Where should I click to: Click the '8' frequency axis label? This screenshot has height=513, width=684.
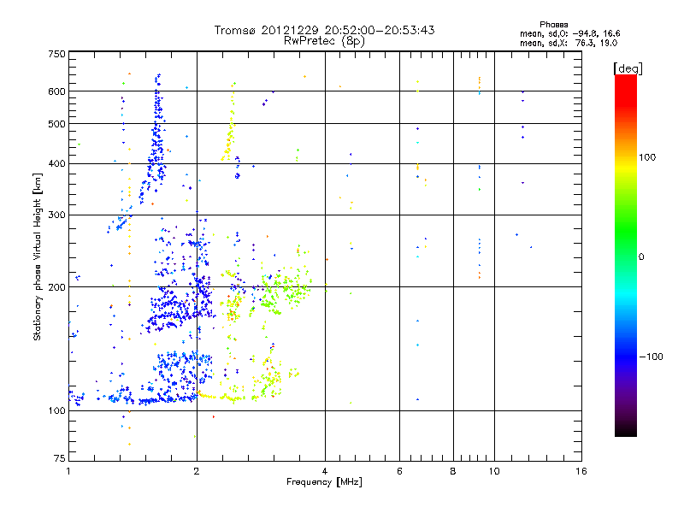click(453, 471)
